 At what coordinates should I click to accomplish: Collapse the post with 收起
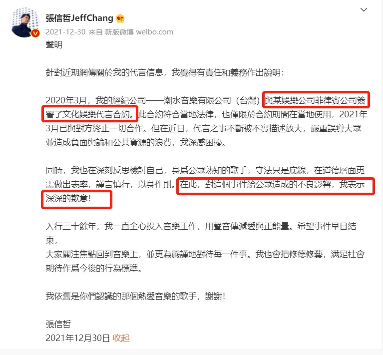tap(121, 338)
